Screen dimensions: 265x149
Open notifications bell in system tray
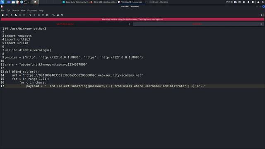click(x=248, y=2)
